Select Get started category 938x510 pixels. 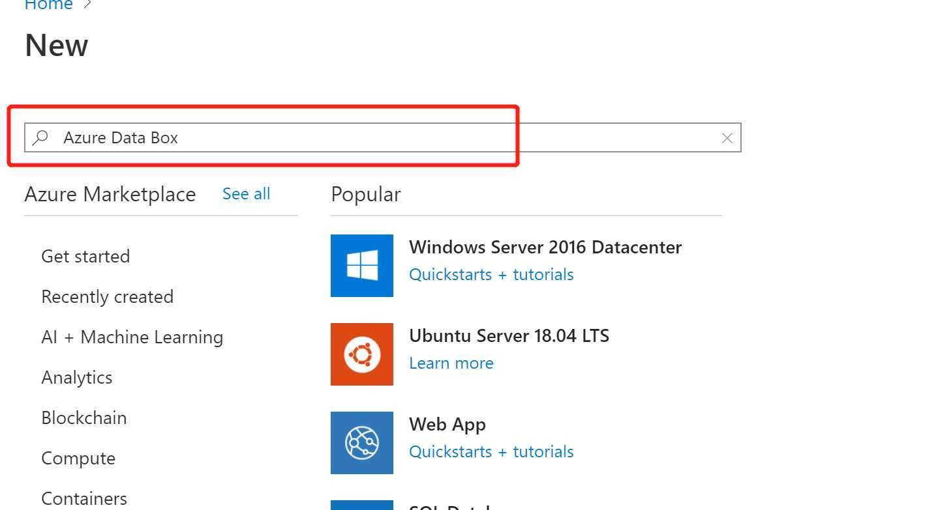85,257
